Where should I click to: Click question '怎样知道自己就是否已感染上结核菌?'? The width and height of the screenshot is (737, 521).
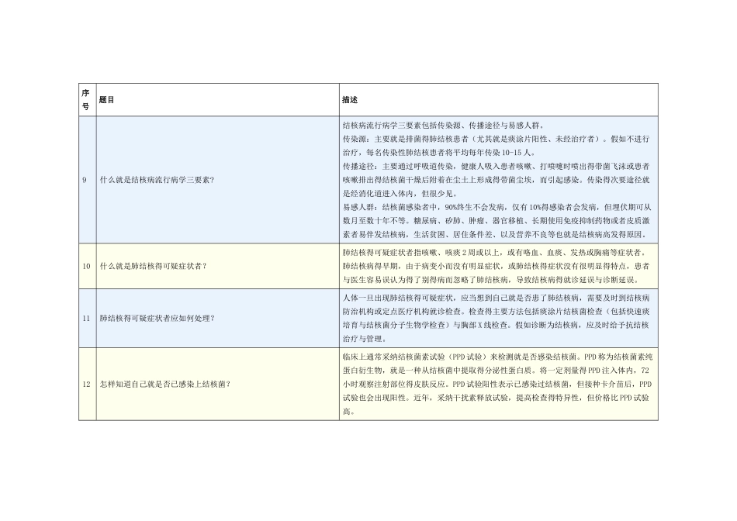(165, 385)
